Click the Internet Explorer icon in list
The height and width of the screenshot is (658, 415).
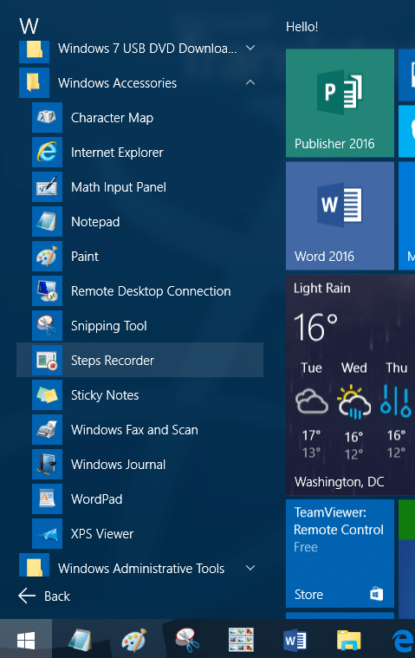coord(47,152)
